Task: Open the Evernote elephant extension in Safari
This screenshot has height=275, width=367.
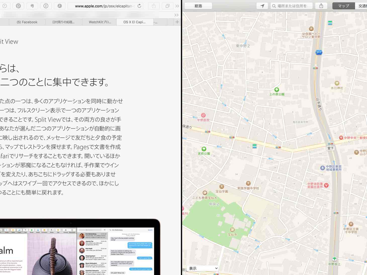Action: click(32, 6)
